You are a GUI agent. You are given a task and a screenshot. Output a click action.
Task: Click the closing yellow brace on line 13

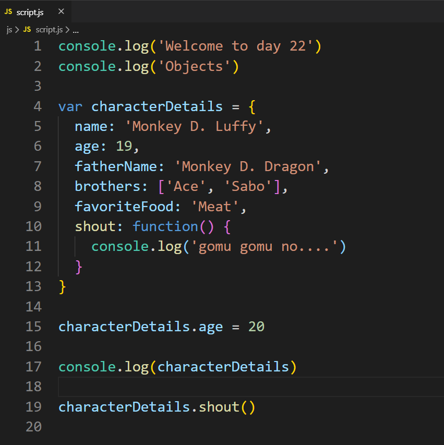point(62,286)
